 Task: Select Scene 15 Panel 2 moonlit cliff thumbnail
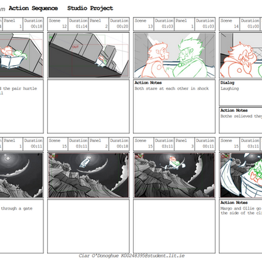[89, 175]
